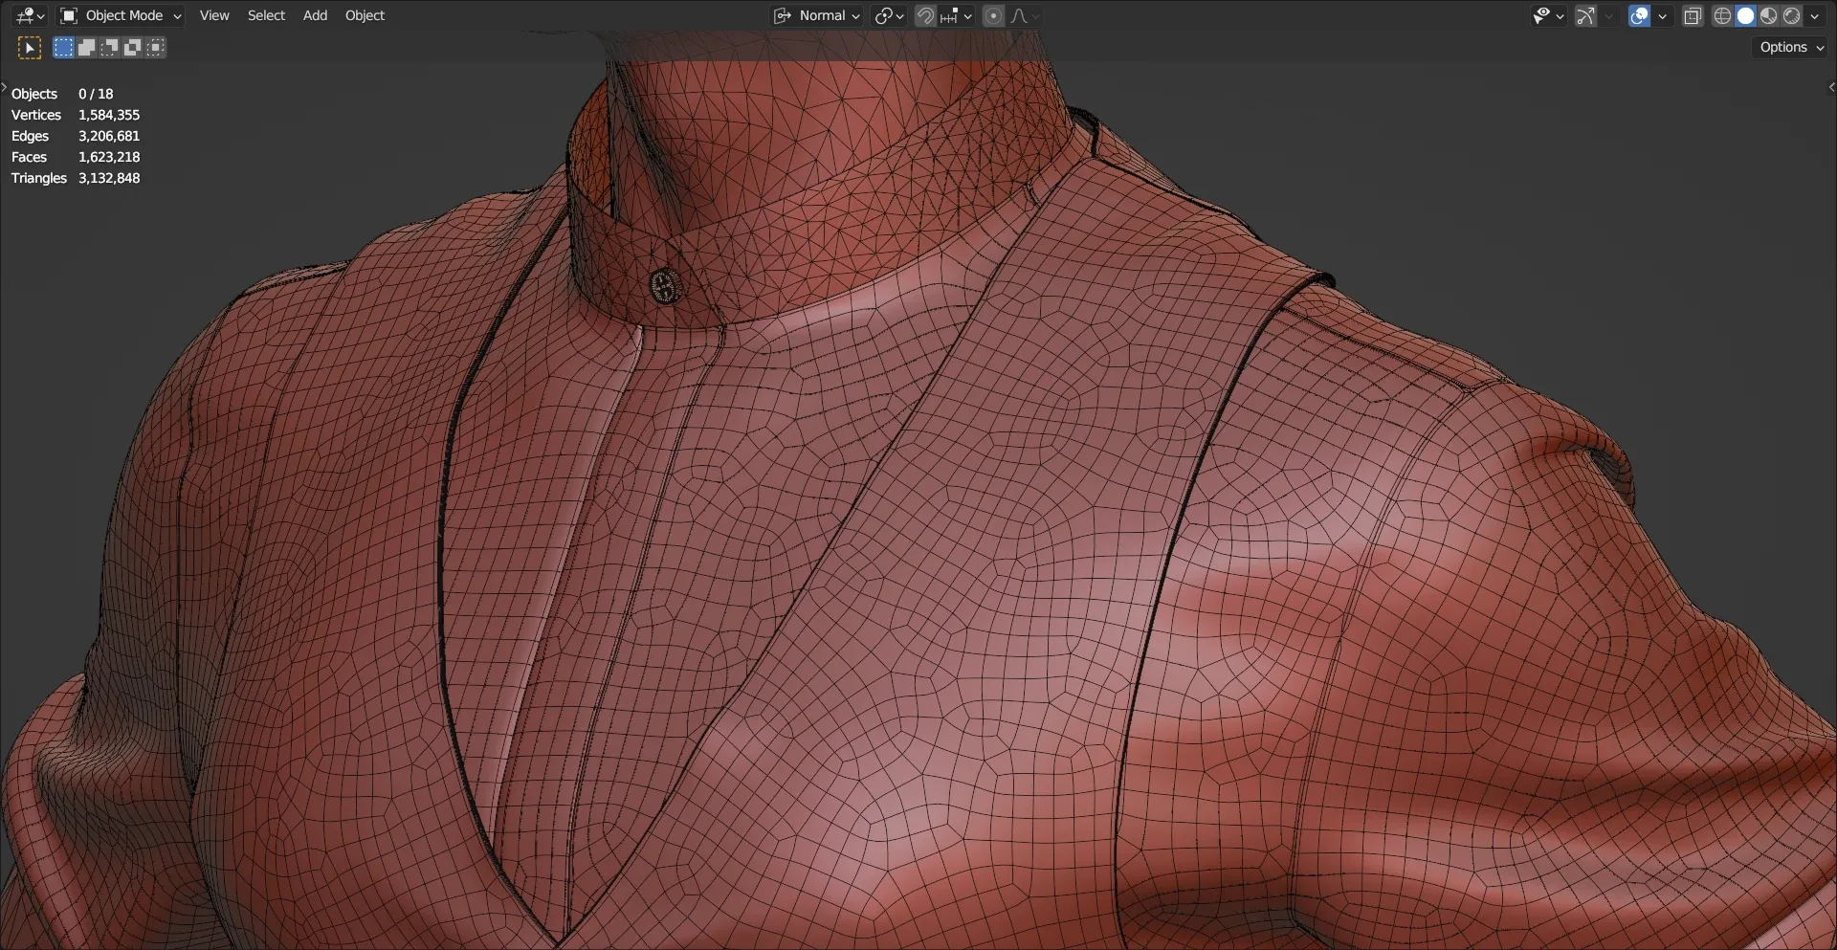Choose Extend Existing Selection mode
1837x950 pixels.
[x=86, y=47]
